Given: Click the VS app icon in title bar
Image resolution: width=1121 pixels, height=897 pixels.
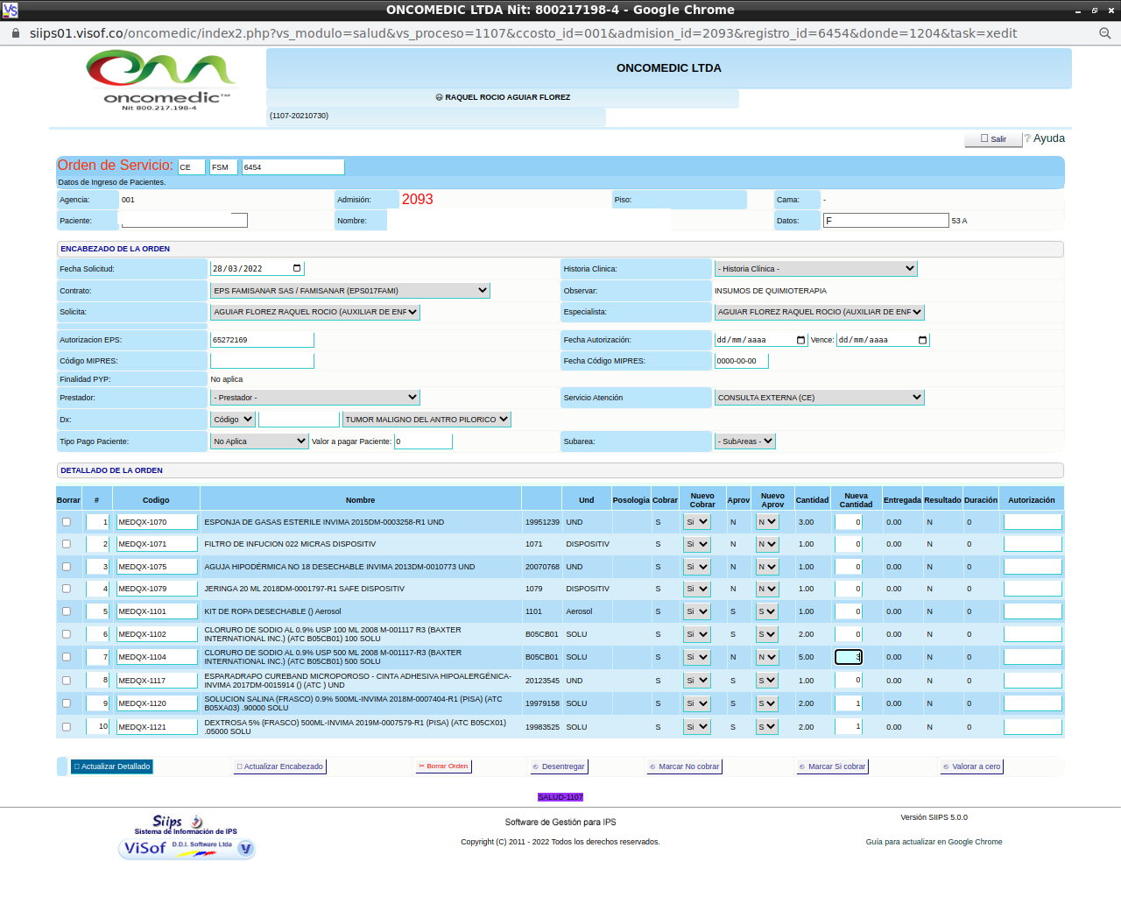Looking at the screenshot, I should [10, 10].
